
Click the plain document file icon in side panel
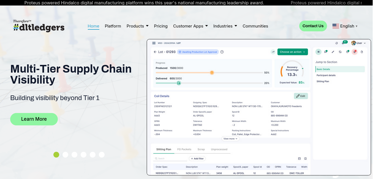[x=362, y=52]
